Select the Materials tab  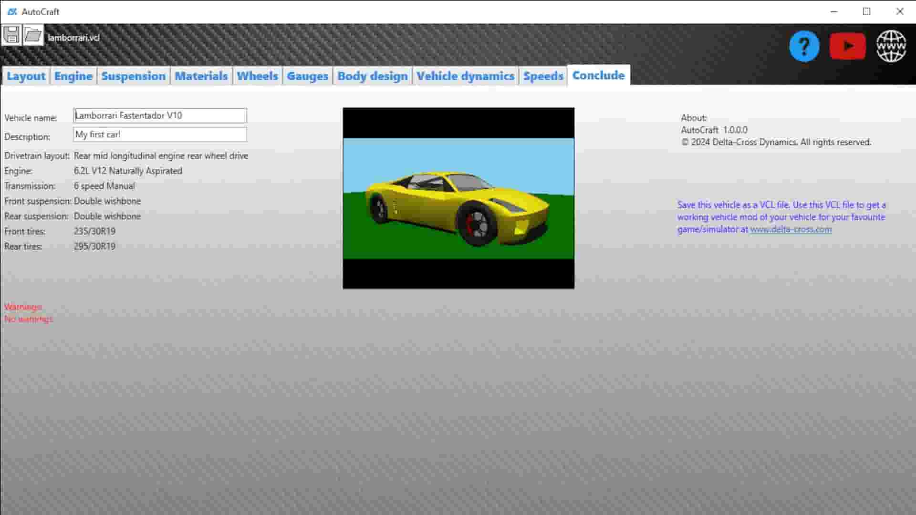201,76
